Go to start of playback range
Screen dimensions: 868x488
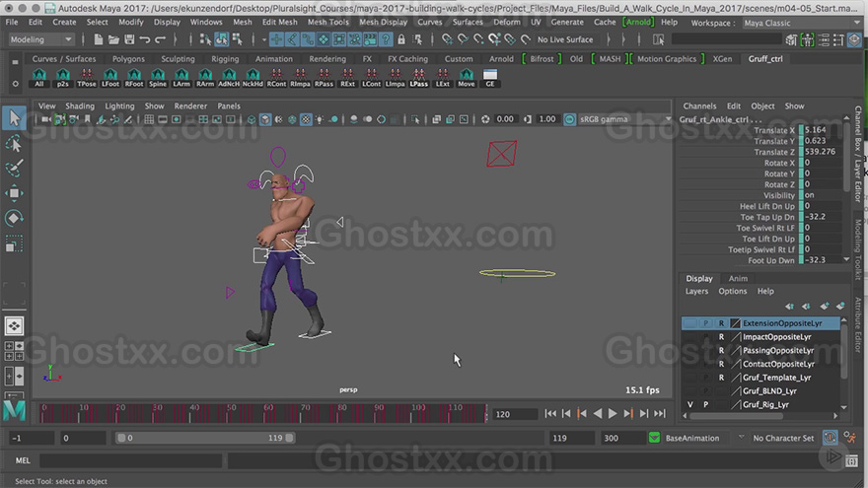click(x=550, y=413)
